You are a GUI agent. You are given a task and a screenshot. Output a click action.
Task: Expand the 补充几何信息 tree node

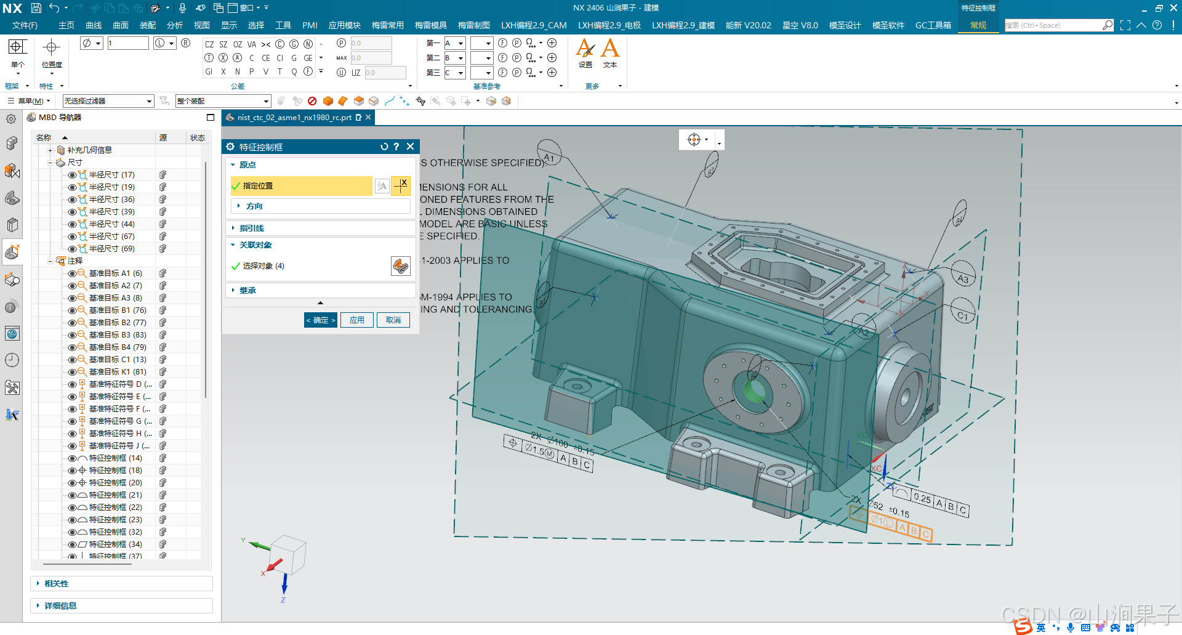click(x=50, y=150)
